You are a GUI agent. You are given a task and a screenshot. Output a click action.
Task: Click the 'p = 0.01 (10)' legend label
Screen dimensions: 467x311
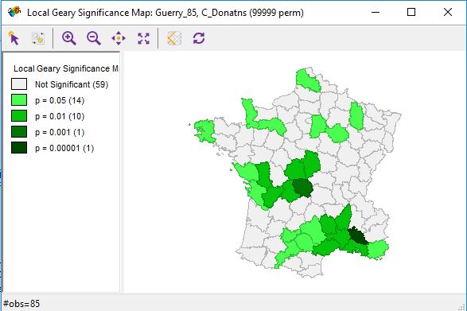pos(60,116)
